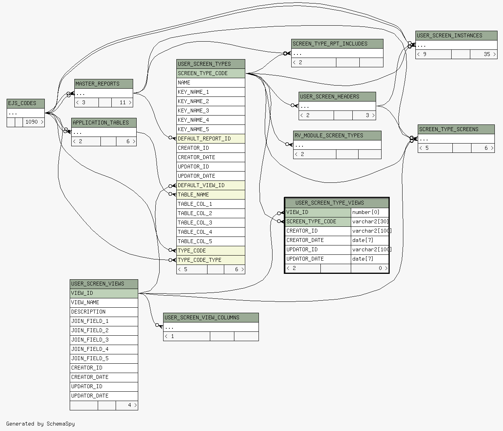
Task: Open the RV_MODULE_SCREEN_TYPES table header
Action: coord(337,136)
